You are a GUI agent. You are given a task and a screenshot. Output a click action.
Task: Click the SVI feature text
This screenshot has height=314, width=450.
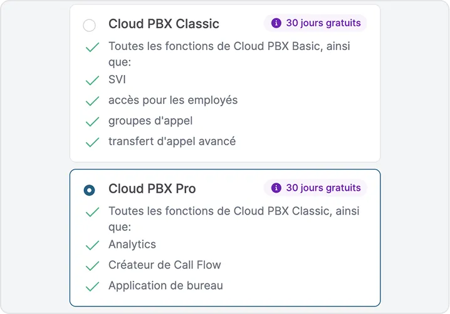(x=117, y=79)
